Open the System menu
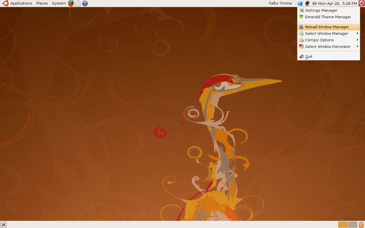Screen dimensions: 365x228 [x=59, y=3]
